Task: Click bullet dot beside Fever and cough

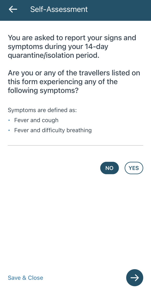Action: pyautogui.click(x=9, y=120)
